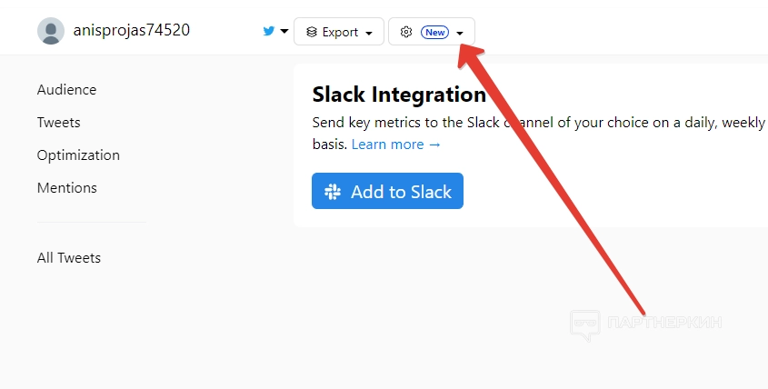Expand the caret next to the New badge
Screen dimensions: 768x389
pos(461,33)
